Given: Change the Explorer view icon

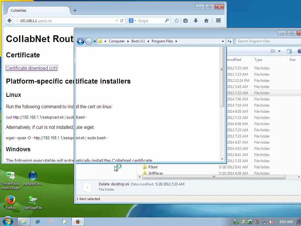Looking at the screenshot, I should point(273,51).
